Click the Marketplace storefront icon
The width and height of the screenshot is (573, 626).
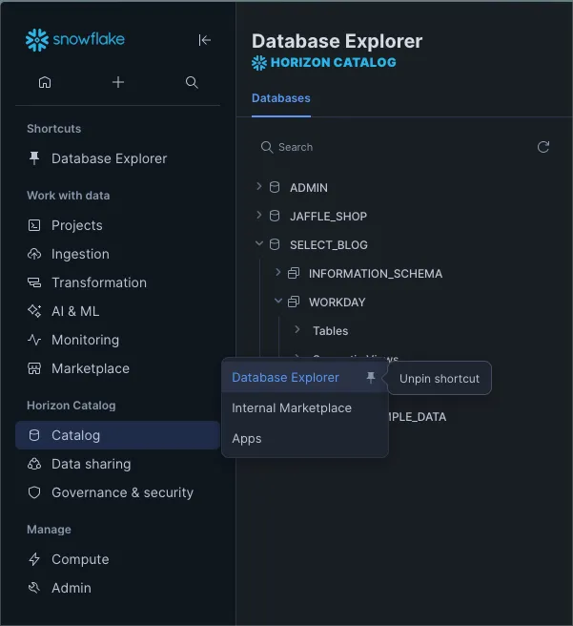tap(34, 368)
